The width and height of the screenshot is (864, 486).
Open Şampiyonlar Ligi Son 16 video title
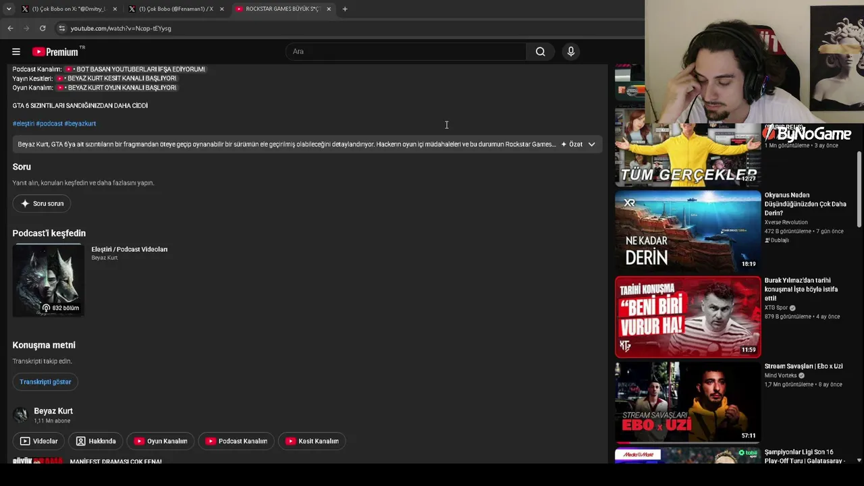(805, 456)
